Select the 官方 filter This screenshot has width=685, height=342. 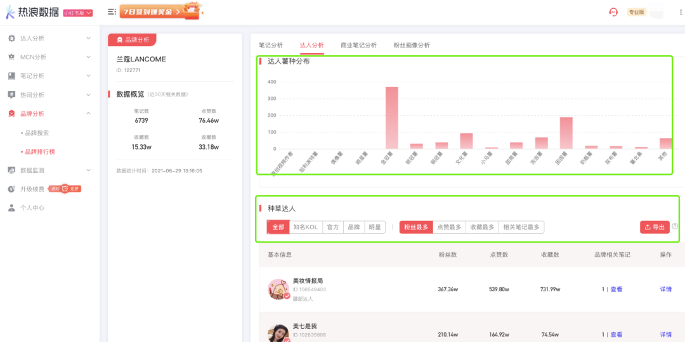point(333,227)
